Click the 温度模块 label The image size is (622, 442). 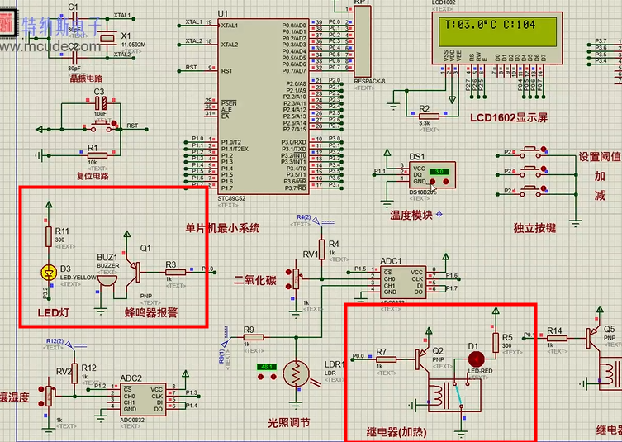[x=411, y=215]
